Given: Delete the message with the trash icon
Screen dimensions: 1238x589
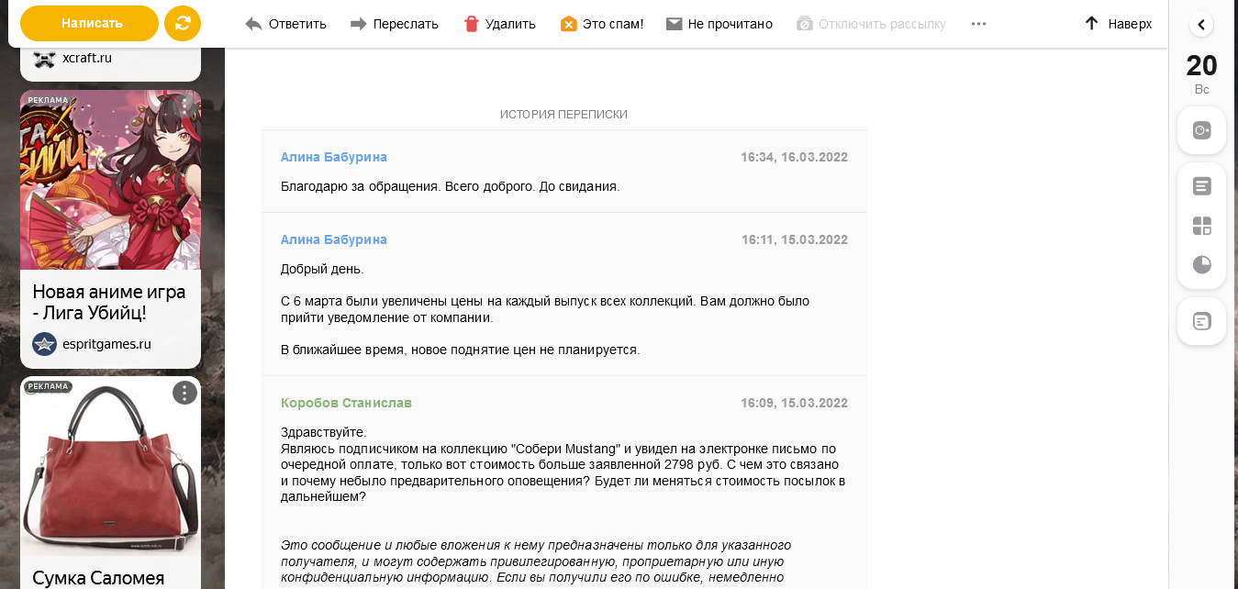Looking at the screenshot, I should (x=499, y=24).
